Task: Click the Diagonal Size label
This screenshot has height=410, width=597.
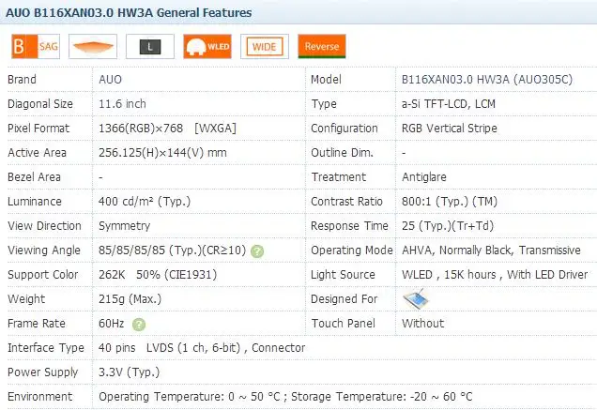Action: pos(40,104)
